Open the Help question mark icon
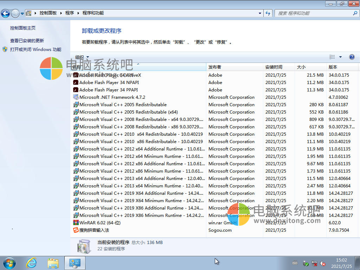 (351, 57)
